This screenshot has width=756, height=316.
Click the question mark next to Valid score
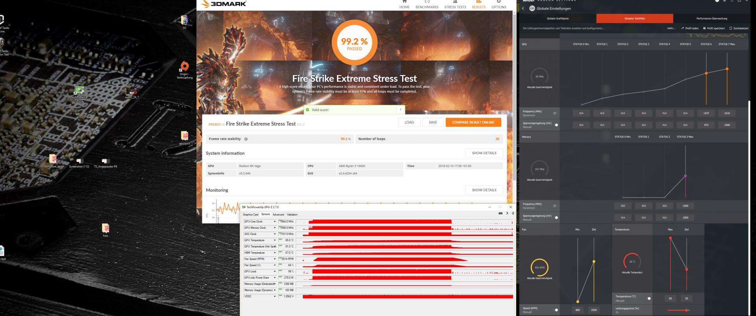400,110
